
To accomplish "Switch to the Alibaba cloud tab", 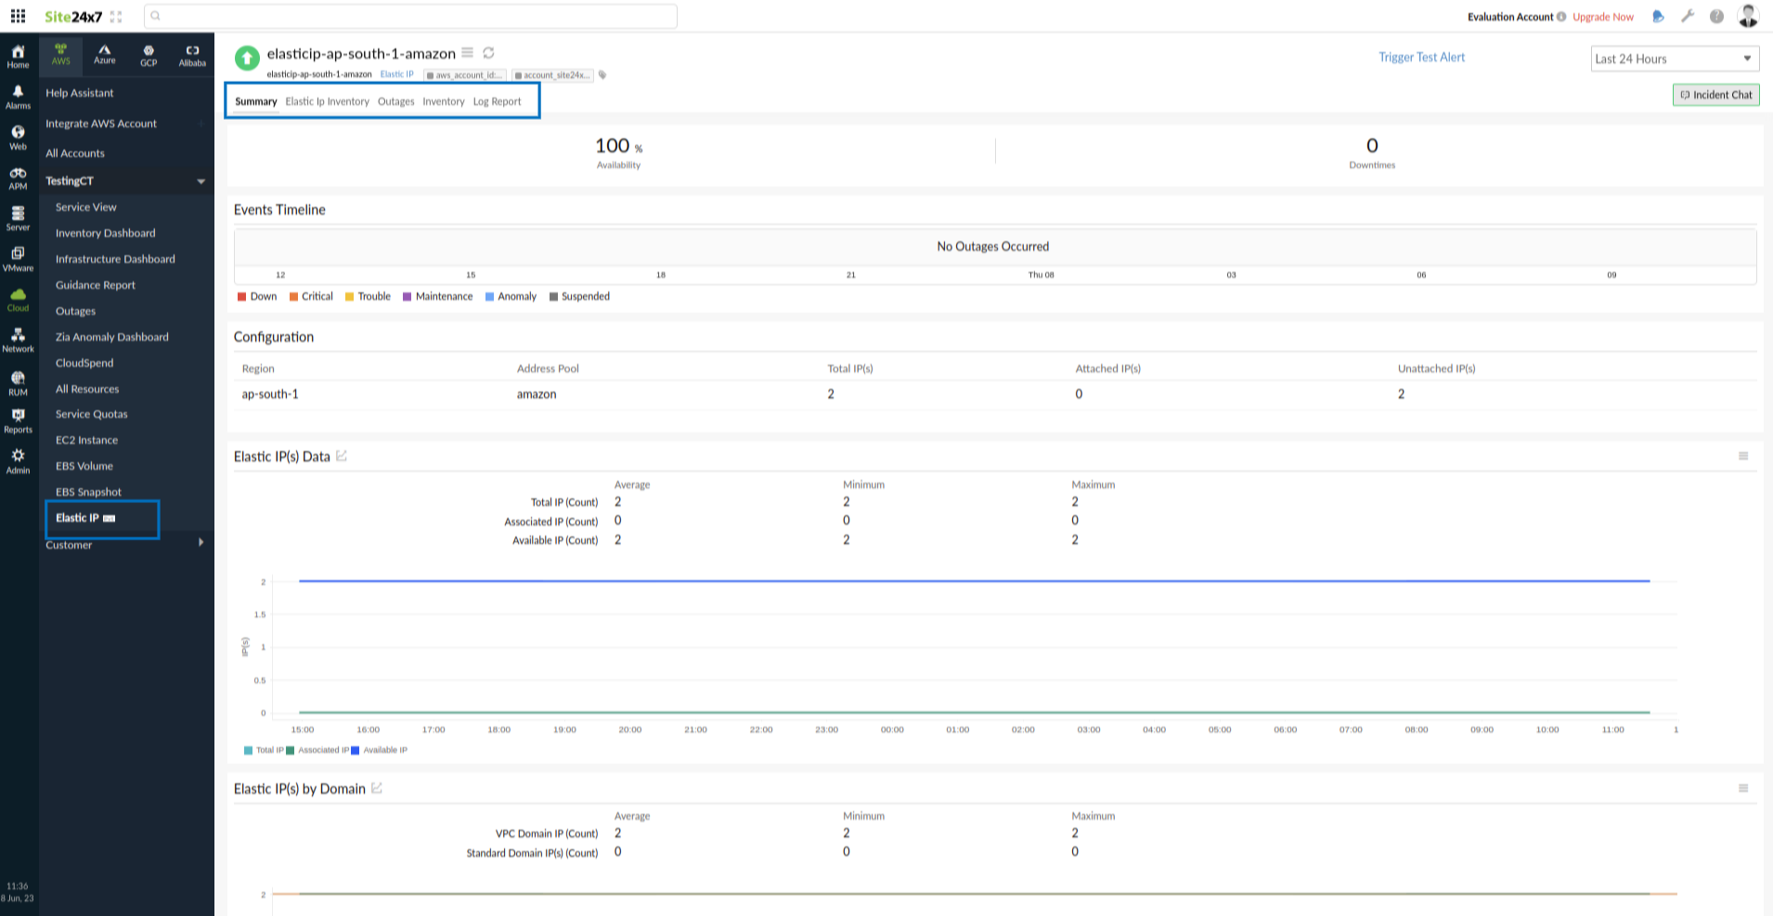I will point(192,55).
